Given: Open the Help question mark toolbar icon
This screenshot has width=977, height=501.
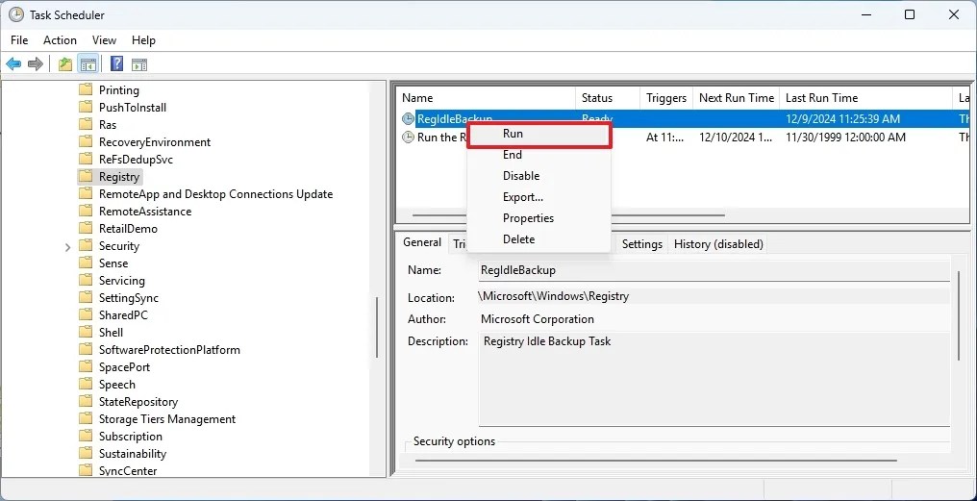Looking at the screenshot, I should [x=116, y=63].
